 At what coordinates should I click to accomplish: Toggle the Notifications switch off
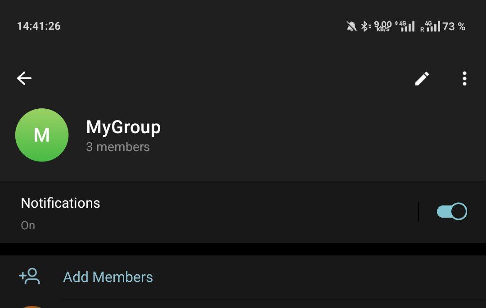click(x=452, y=211)
